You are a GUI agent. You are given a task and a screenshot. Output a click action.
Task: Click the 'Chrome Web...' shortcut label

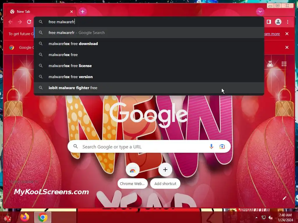(132, 184)
